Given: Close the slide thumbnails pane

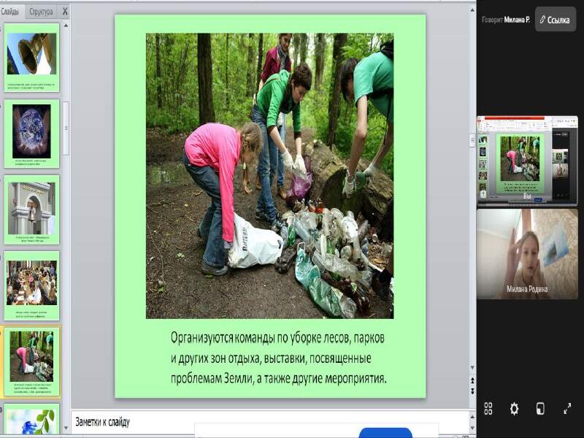Looking at the screenshot, I should point(65,12).
